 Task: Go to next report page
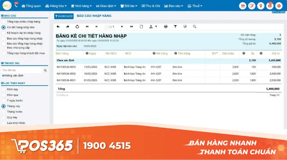(122, 27)
